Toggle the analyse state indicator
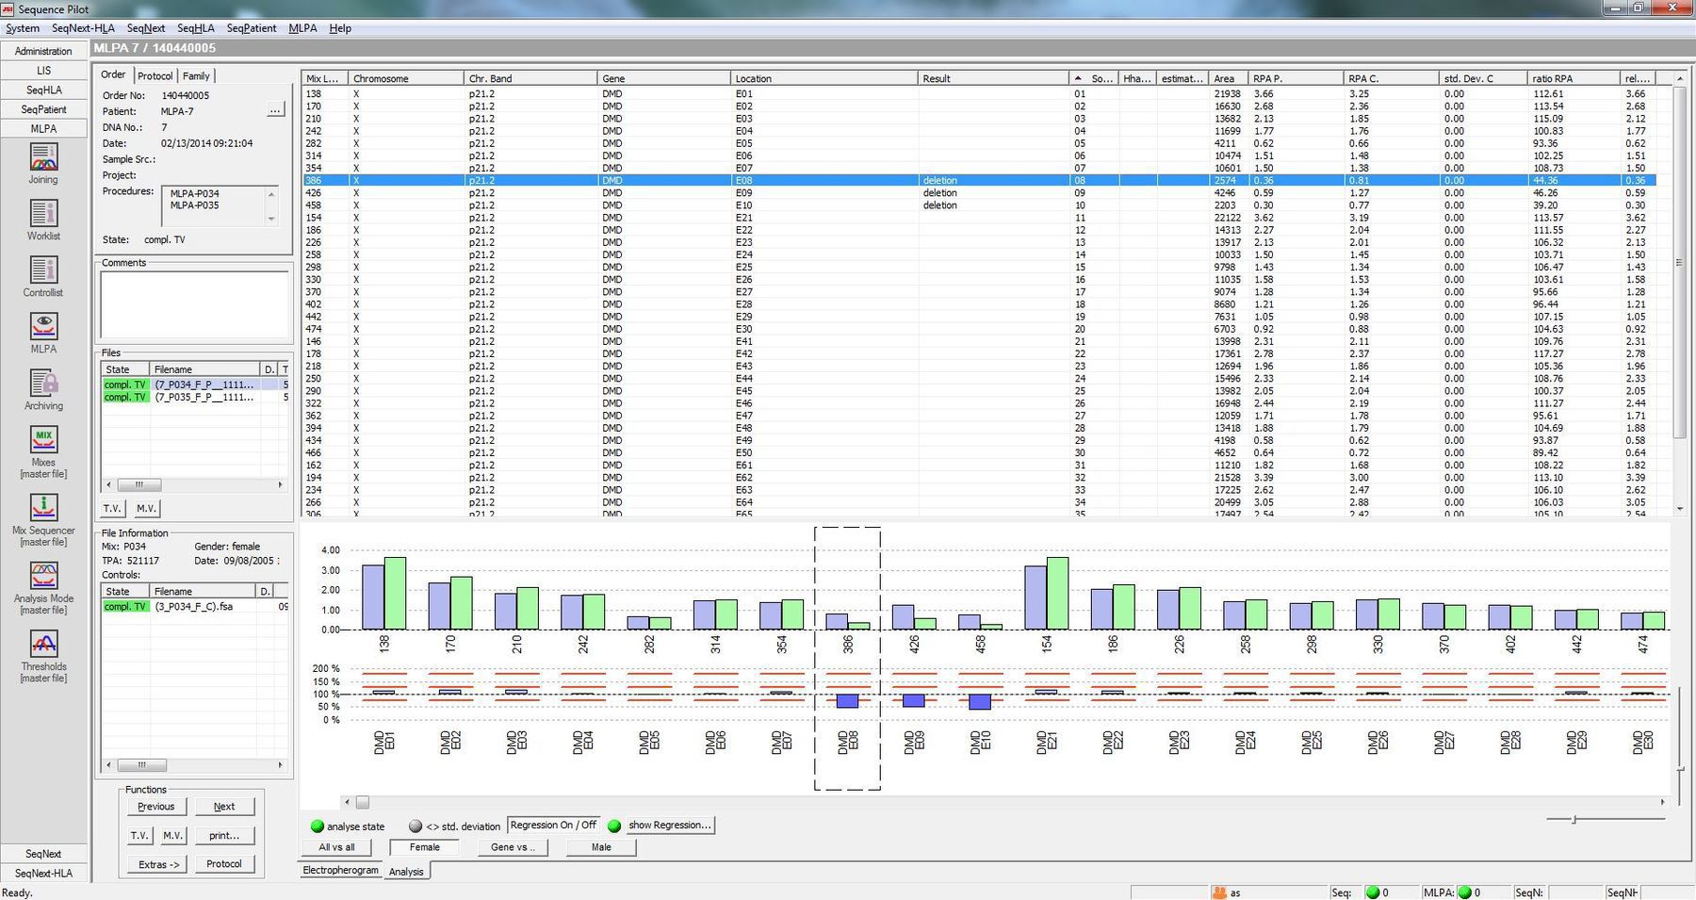 pyautogui.click(x=317, y=825)
